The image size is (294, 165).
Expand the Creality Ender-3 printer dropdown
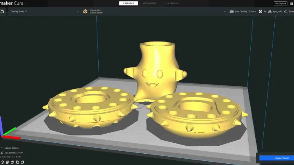coord(44,11)
